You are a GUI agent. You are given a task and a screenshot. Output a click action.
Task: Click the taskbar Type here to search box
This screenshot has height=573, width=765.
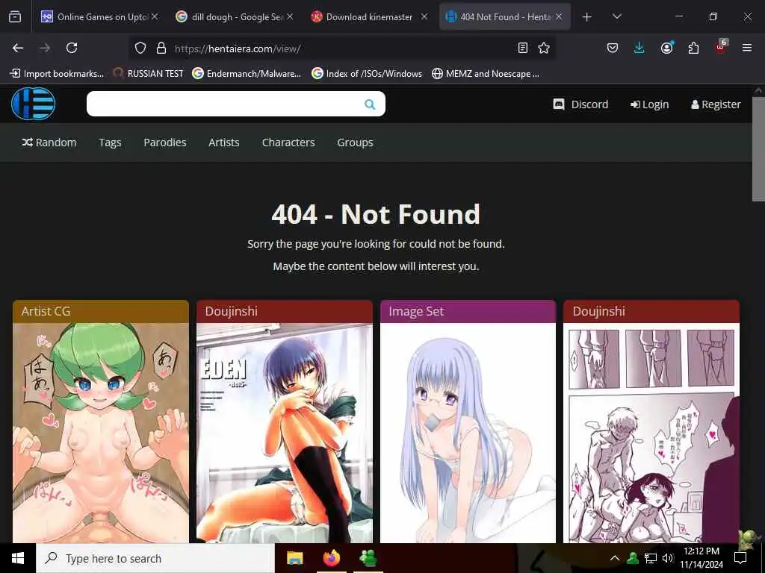tap(155, 558)
